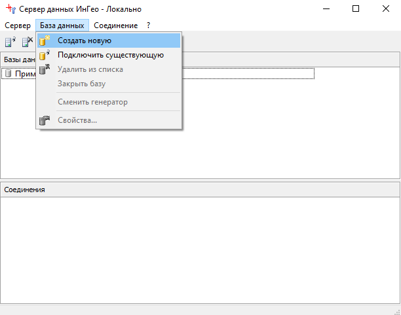Open the ? help menu
401x315 pixels.
pos(148,25)
